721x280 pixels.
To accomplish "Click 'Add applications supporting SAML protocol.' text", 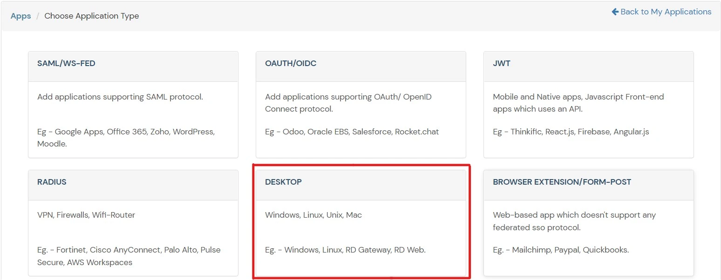I will [120, 97].
